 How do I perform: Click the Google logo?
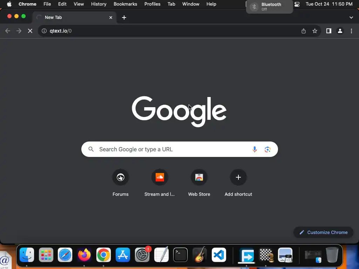coord(179,111)
